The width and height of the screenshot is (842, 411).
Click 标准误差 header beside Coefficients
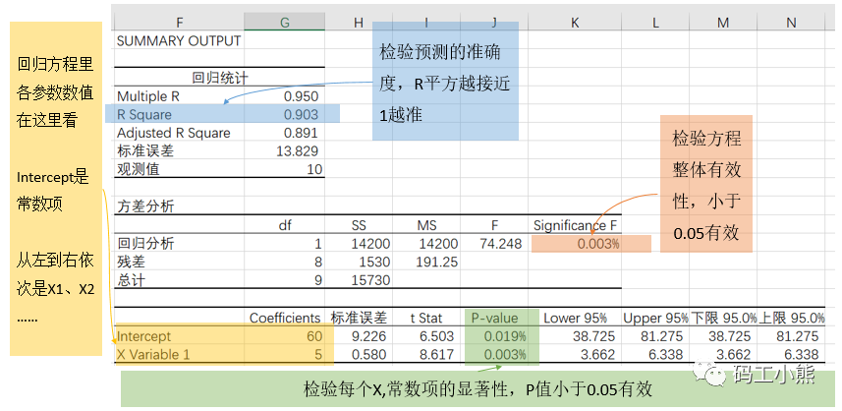tap(359, 318)
